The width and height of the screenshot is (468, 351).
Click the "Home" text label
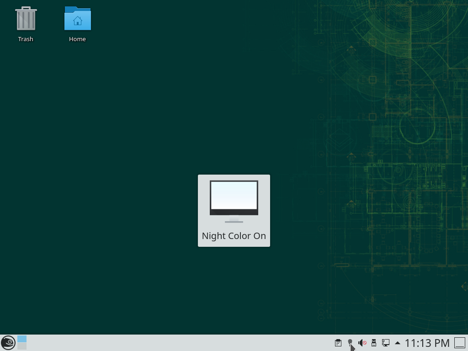coord(77,39)
